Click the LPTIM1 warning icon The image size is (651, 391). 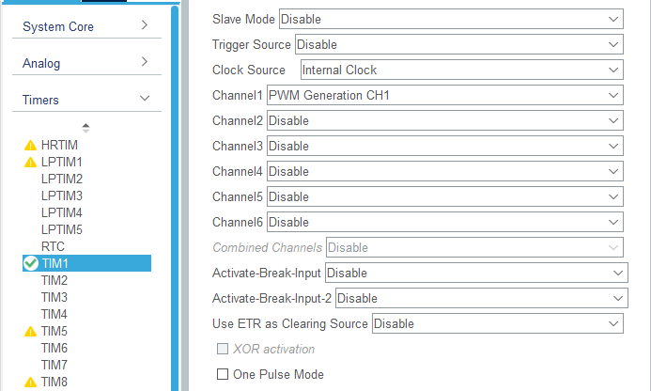click(30, 163)
